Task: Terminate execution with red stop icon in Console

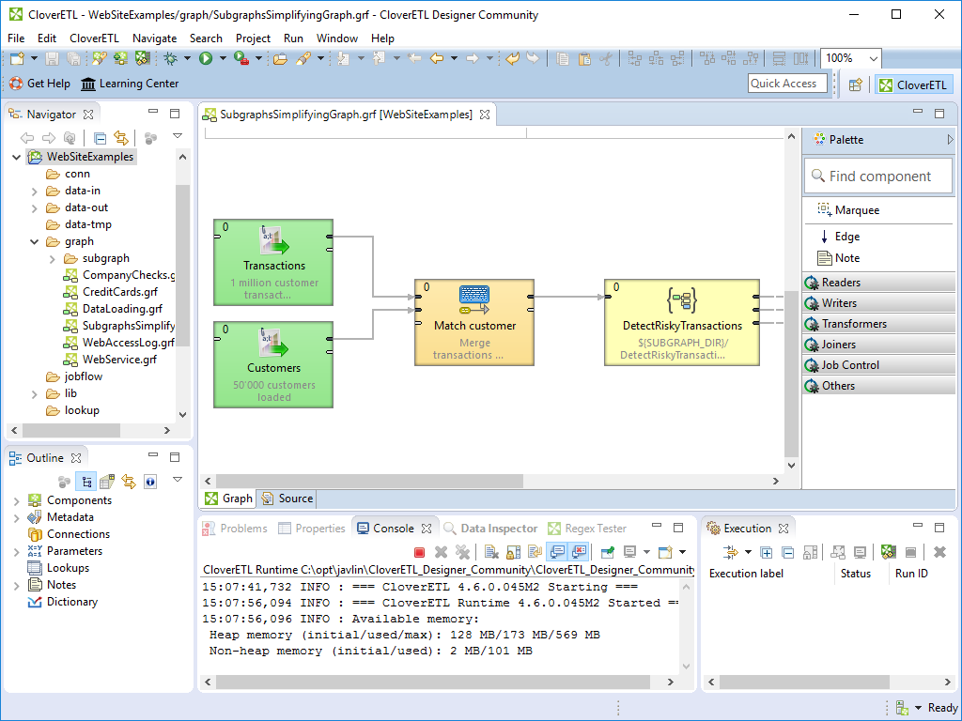Action: tap(419, 552)
